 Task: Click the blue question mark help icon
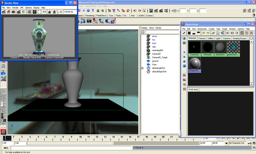93,11
